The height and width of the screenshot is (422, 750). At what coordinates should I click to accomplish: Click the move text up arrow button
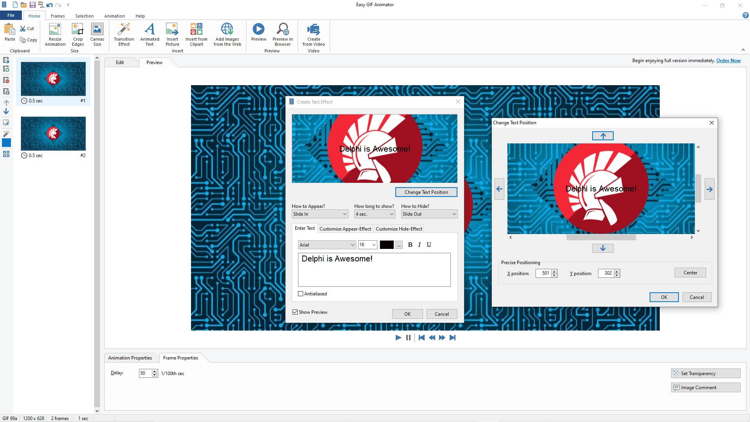[603, 136]
